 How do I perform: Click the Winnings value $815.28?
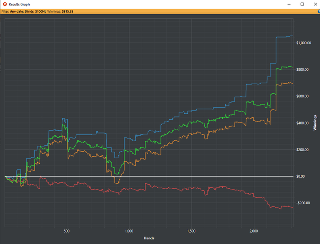[68, 11]
